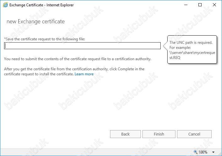
Task: Click the UNC path required tooltip text
Action: click(192, 50)
